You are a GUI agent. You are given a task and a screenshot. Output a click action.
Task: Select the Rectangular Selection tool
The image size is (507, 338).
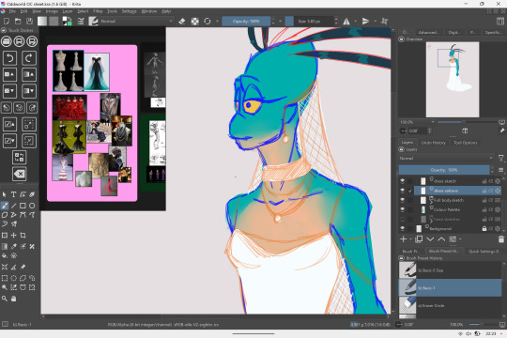[5, 278]
